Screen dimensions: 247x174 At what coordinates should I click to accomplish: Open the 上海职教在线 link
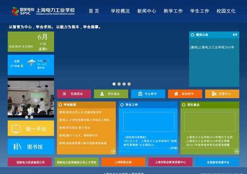tap(123, 162)
